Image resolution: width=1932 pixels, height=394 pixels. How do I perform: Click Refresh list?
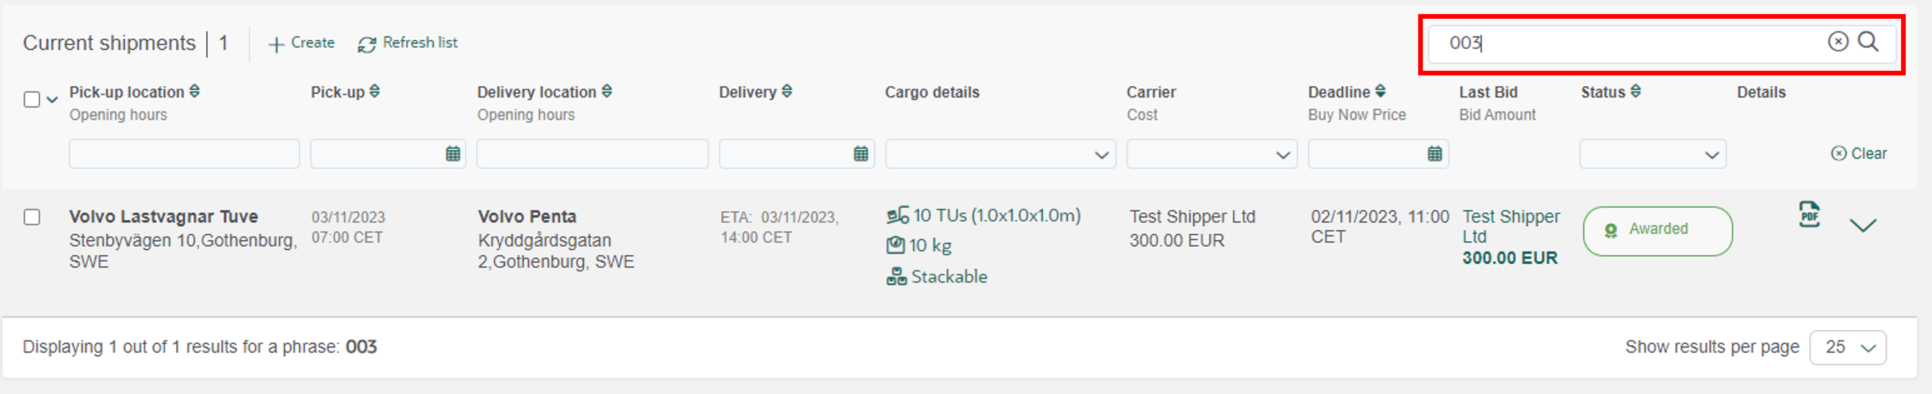click(407, 44)
